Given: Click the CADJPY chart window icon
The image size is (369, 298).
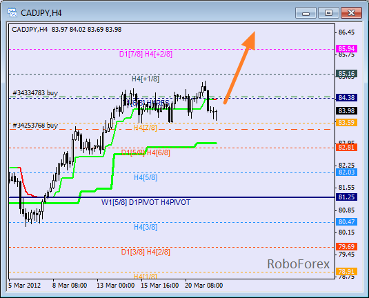Looking at the screenshot, I should [12, 12].
